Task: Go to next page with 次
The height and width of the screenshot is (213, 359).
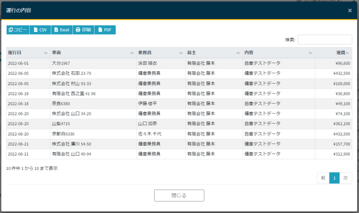Action: [x=345, y=178]
